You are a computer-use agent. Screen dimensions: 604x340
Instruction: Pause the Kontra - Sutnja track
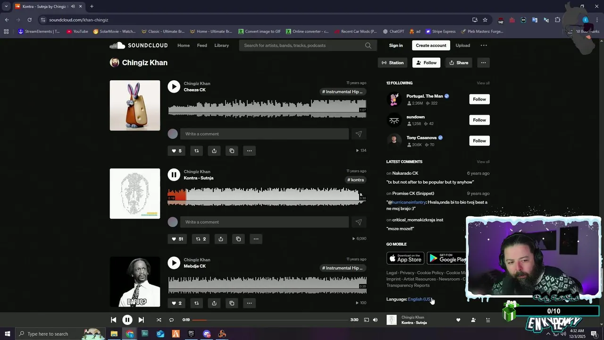point(174,175)
